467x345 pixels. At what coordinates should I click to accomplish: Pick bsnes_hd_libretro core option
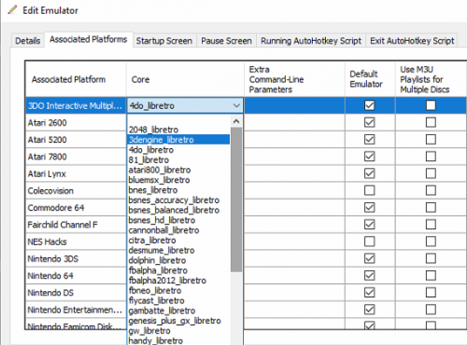(x=178, y=220)
